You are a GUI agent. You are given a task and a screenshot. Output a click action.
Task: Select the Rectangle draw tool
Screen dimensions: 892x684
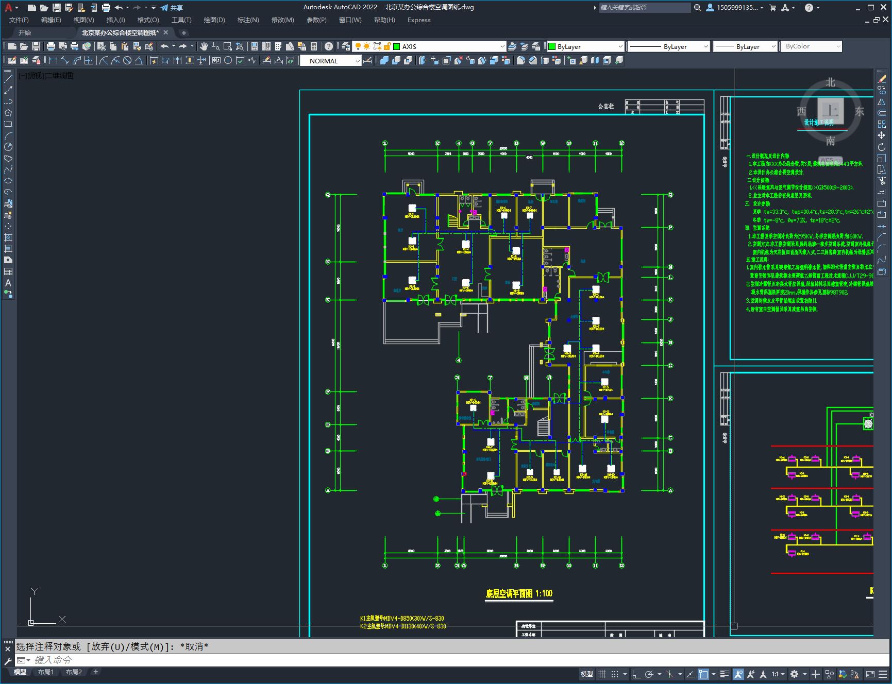pos(8,124)
